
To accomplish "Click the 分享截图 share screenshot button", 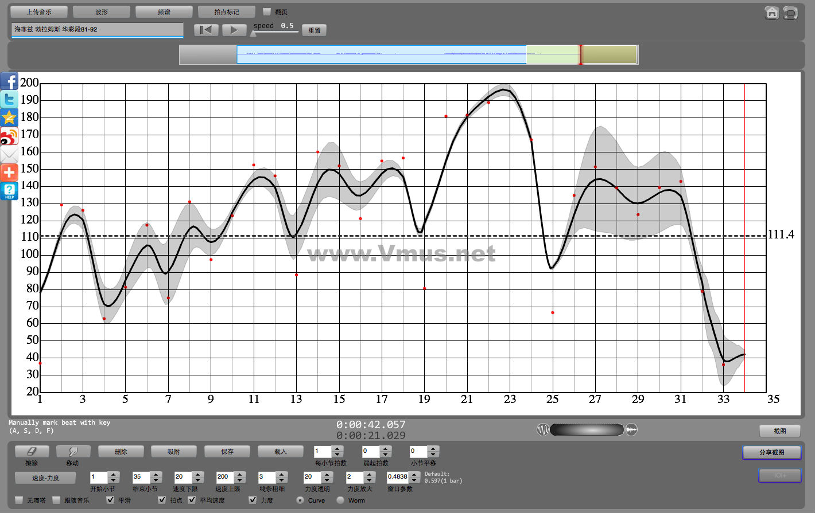I will (x=771, y=452).
